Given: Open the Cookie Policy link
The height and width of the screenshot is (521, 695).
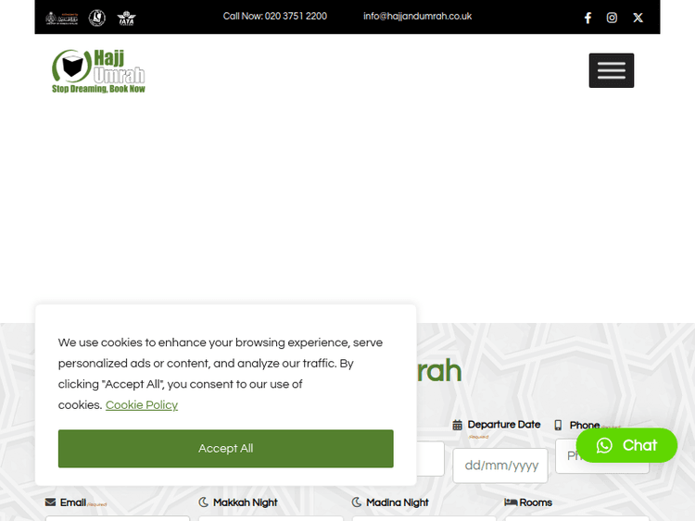Looking at the screenshot, I should coord(141,405).
